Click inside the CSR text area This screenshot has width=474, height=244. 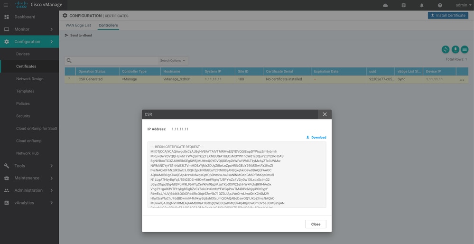click(x=237, y=175)
